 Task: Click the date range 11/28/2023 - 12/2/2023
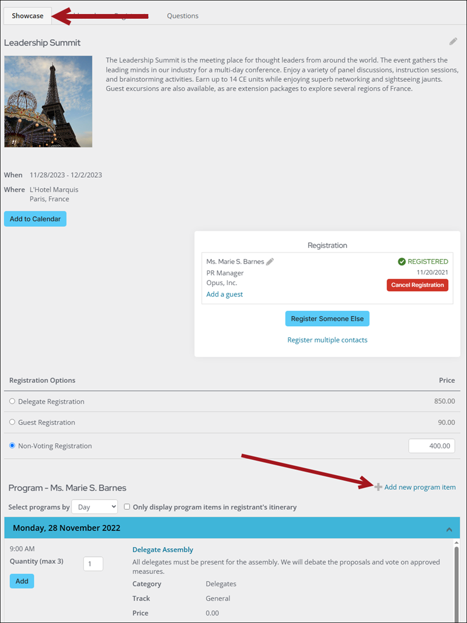[x=66, y=175]
